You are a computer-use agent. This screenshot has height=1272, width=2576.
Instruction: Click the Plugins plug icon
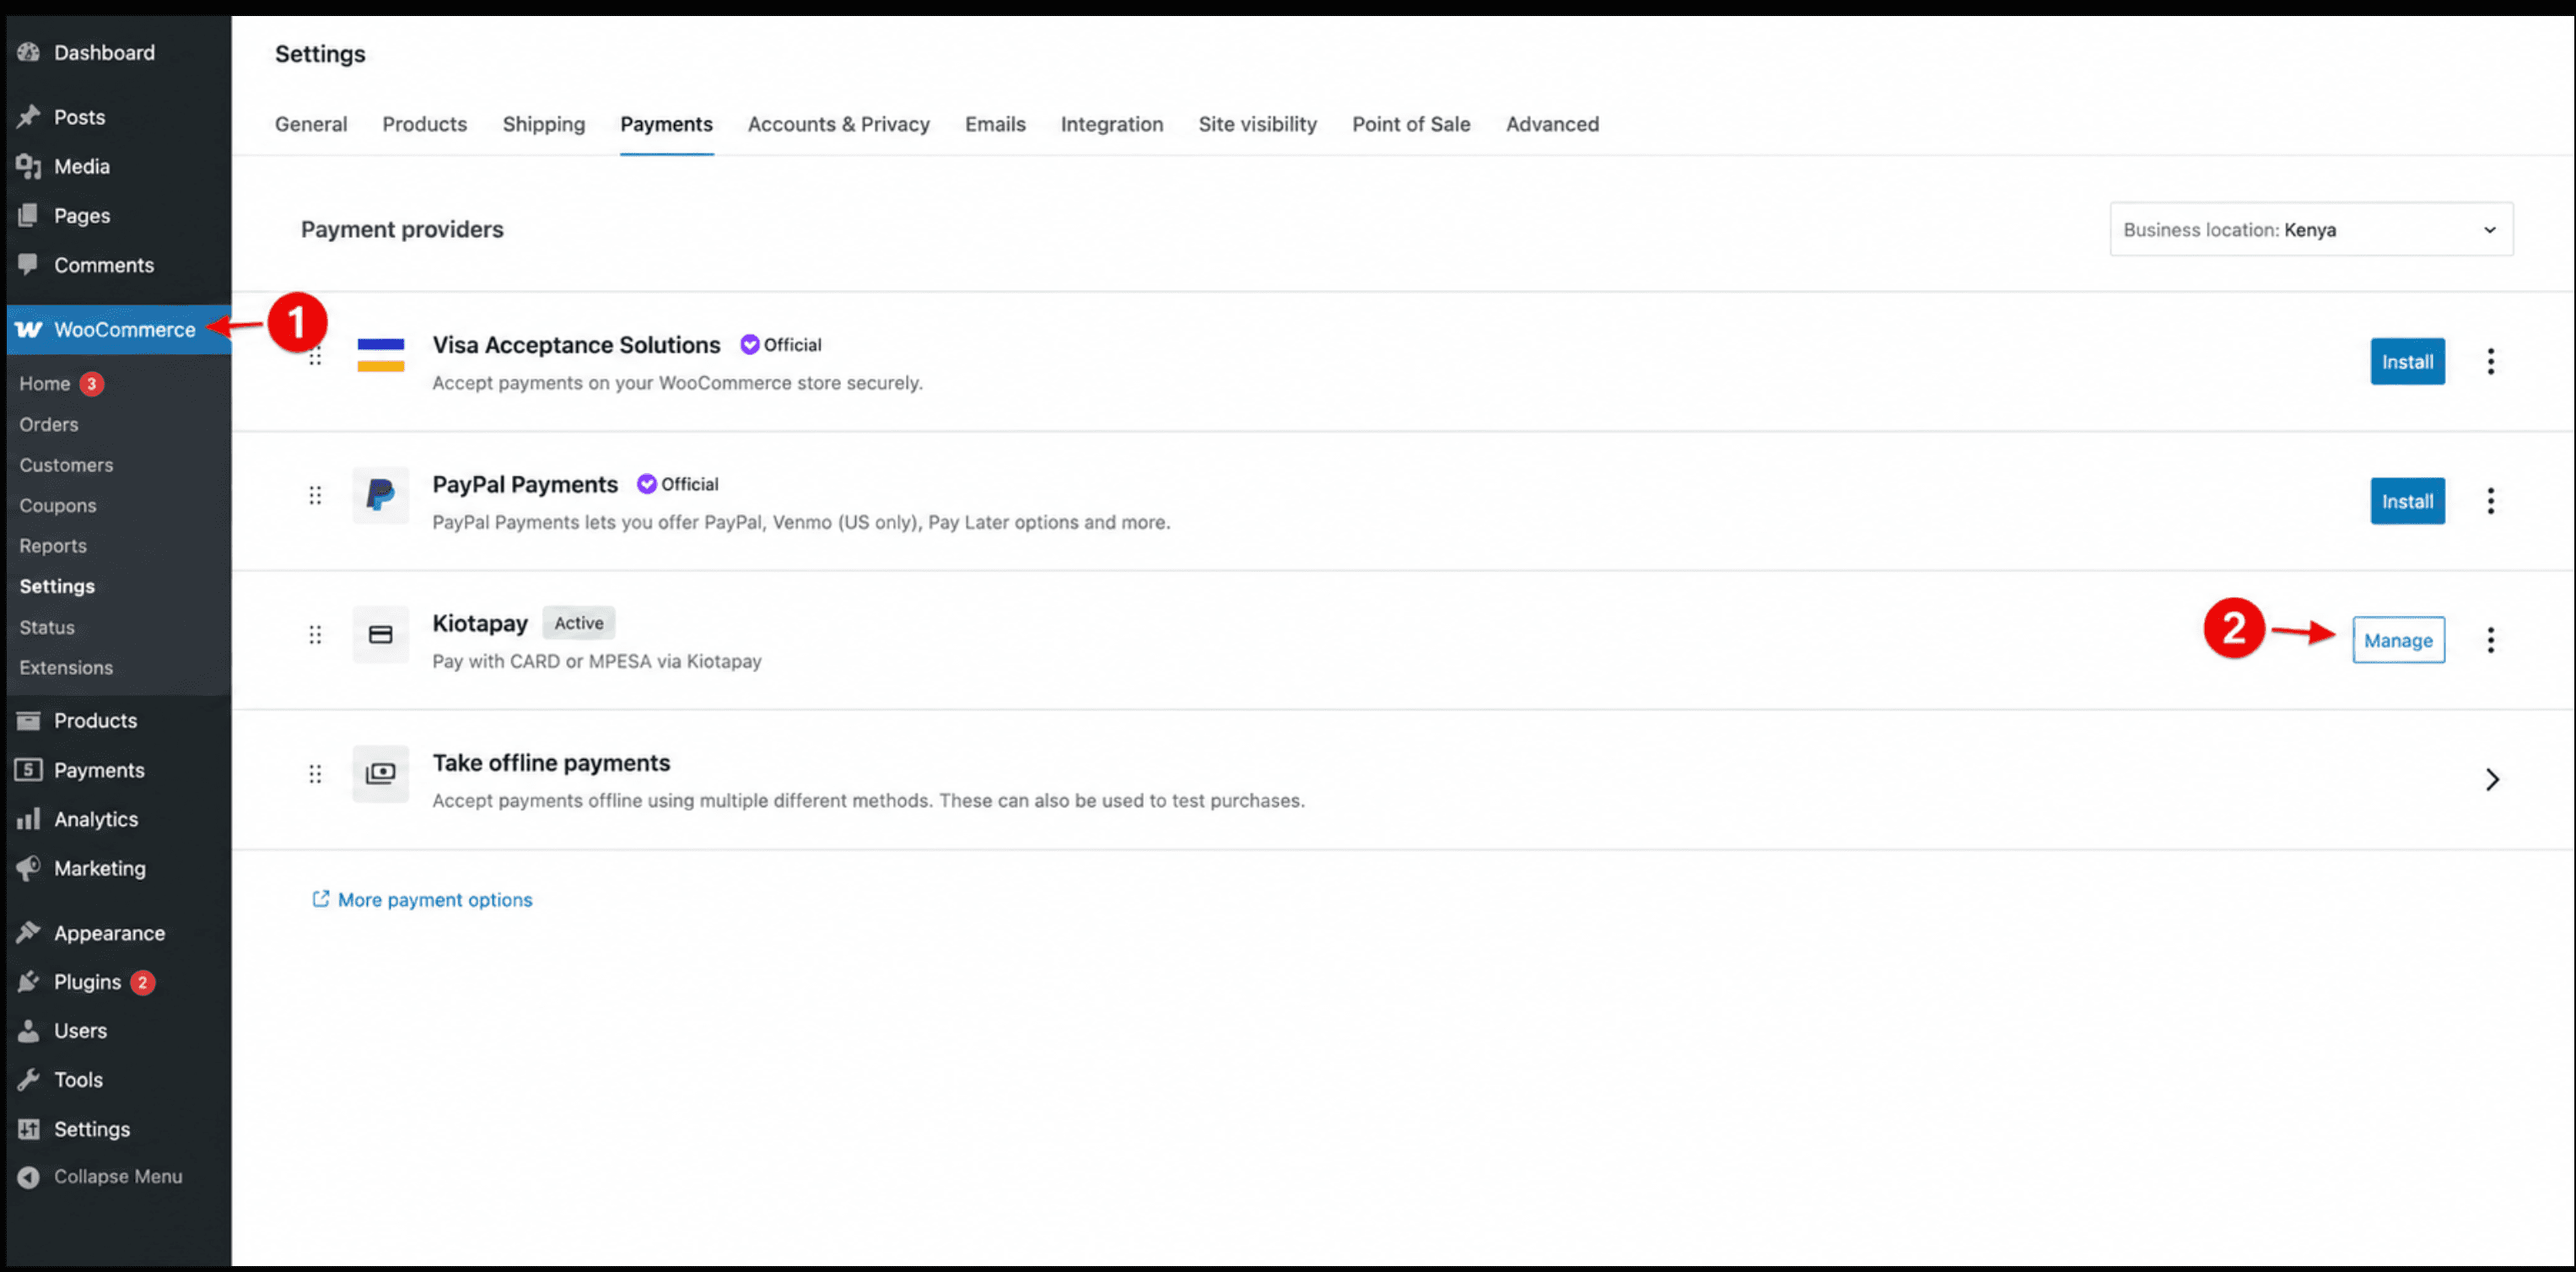coord(28,981)
